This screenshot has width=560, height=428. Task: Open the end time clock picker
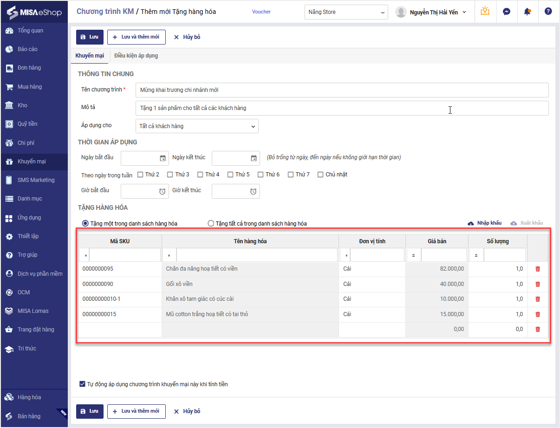pyautogui.click(x=253, y=191)
